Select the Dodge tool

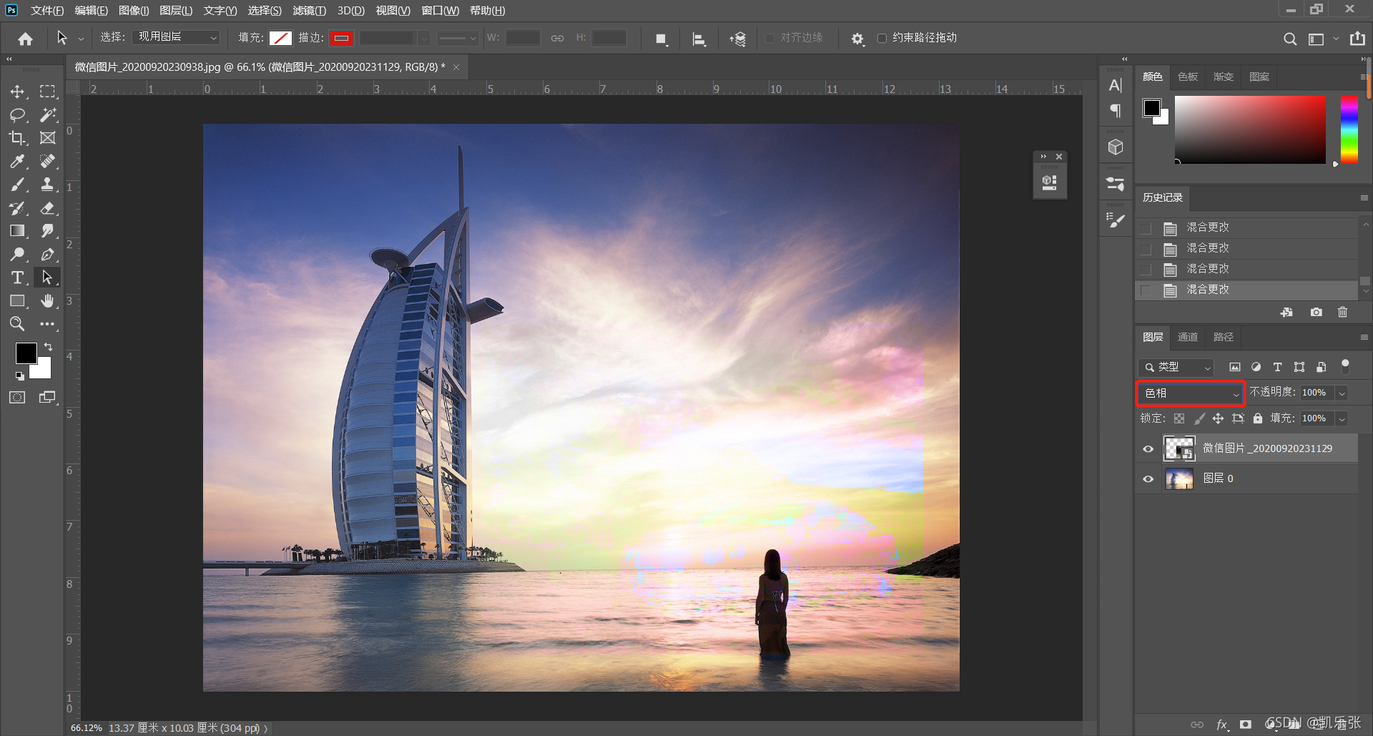point(17,254)
